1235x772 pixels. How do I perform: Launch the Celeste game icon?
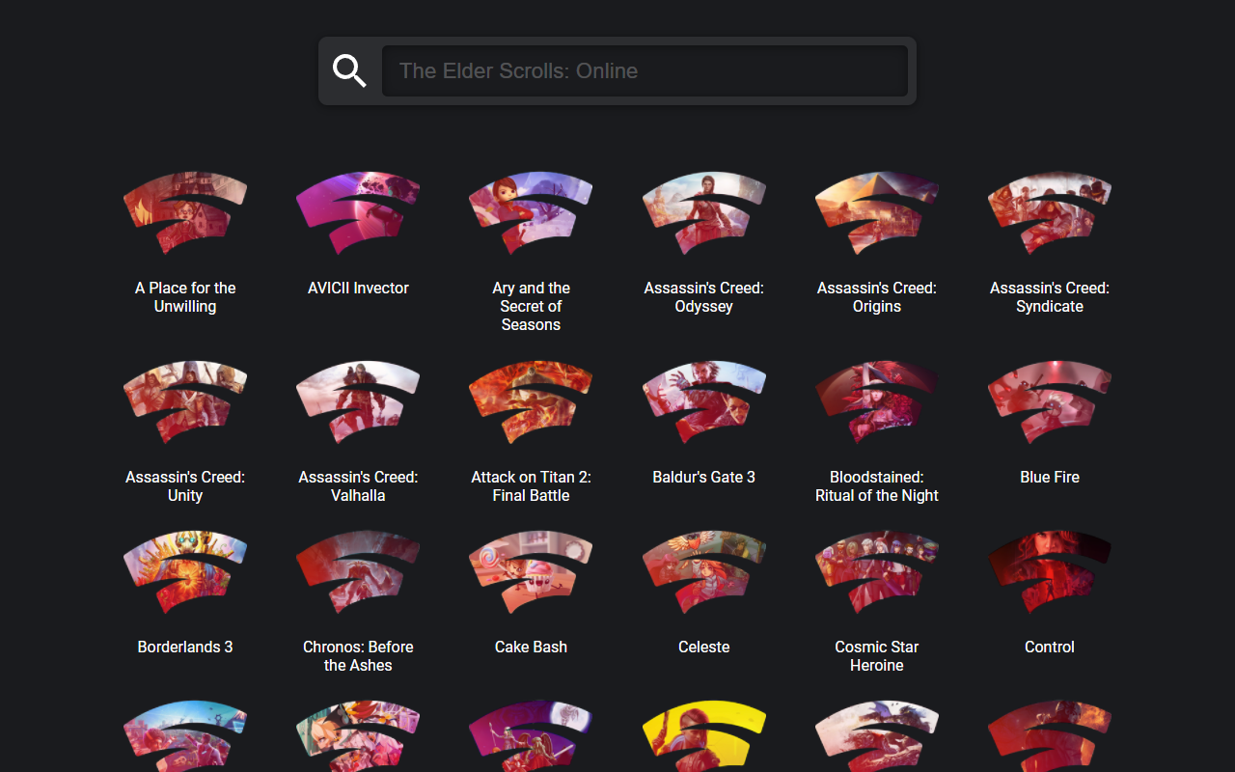click(x=704, y=572)
